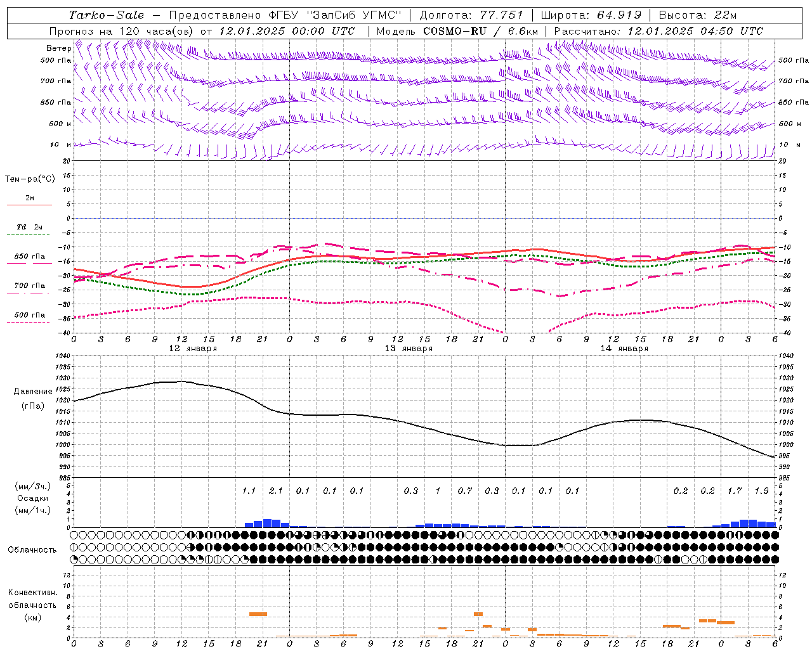Click the '(мм/3ч.)' precipitation unit label
This screenshot has width=812, height=649.
[x=32, y=486]
